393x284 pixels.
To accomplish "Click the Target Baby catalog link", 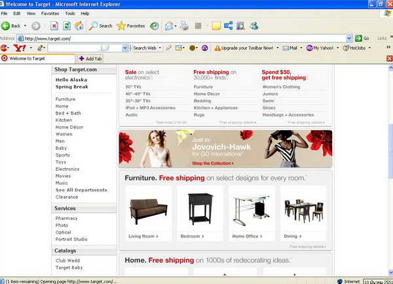I will coord(69,268).
